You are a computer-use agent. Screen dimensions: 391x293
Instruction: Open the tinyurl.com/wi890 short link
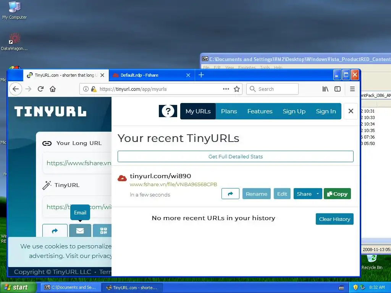(x=160, y=176)
